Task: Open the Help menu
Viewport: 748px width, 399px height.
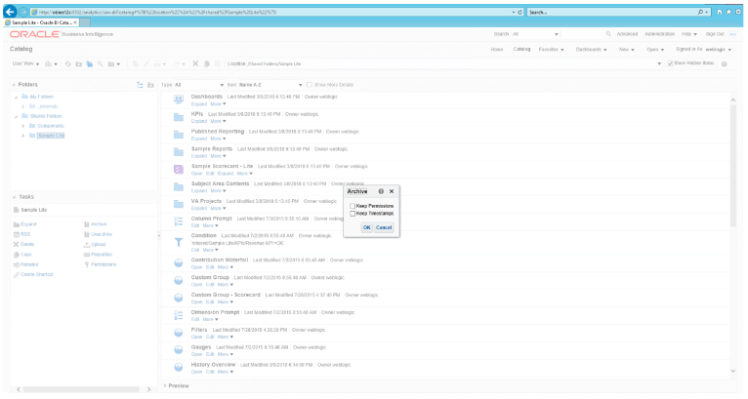Action: click(x=688, y=34)
